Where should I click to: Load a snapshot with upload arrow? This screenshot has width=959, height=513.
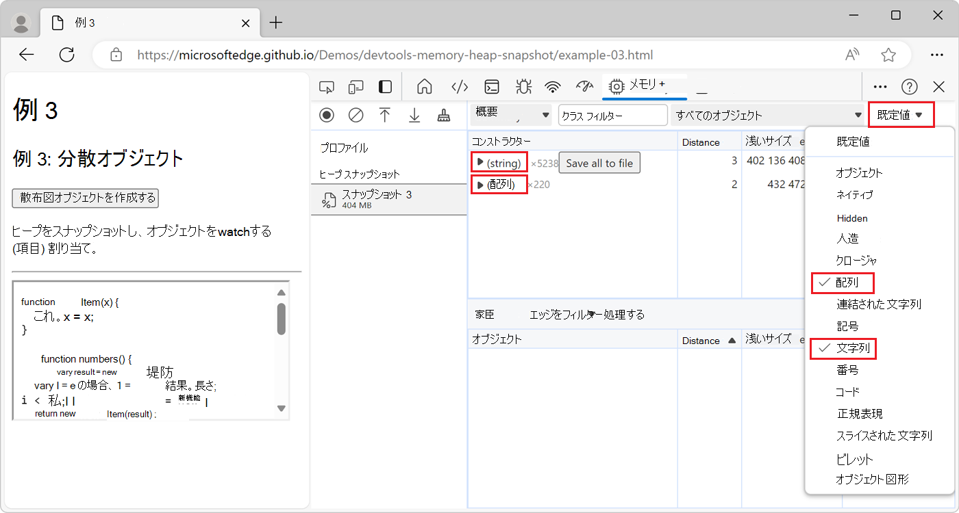385,115
